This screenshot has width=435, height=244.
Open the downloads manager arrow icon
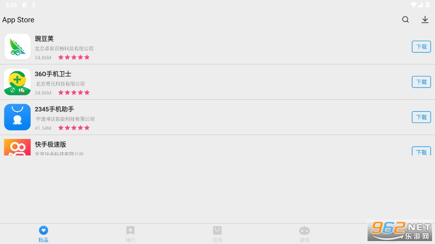[425, 20]
